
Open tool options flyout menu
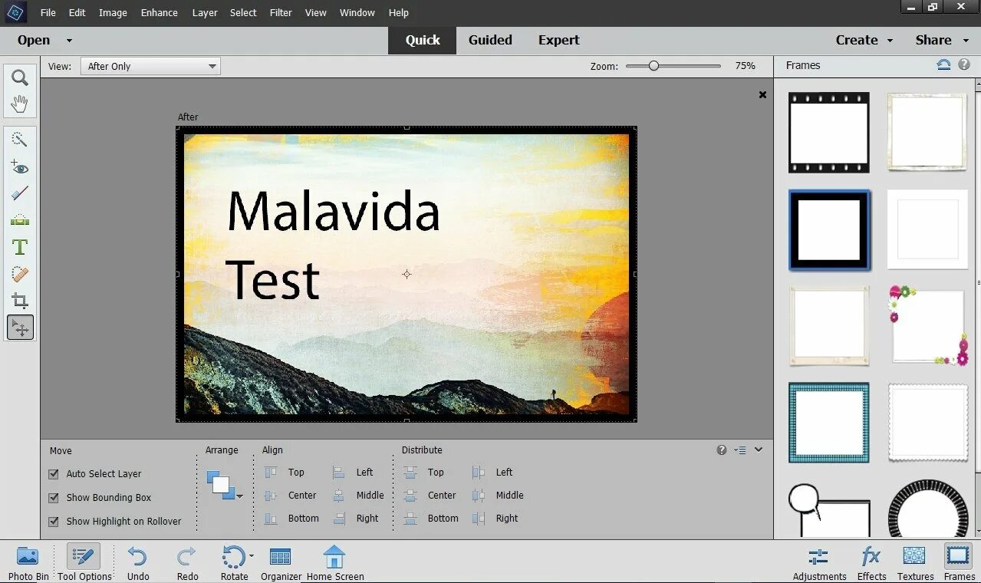(740, 450)
